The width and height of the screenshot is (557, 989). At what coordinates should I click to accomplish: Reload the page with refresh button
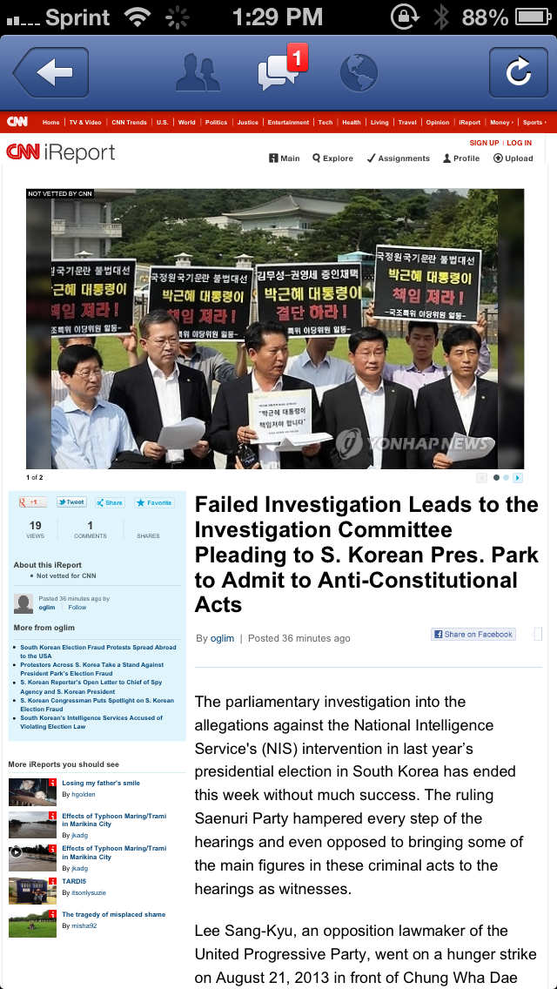(x=519, y=72)
